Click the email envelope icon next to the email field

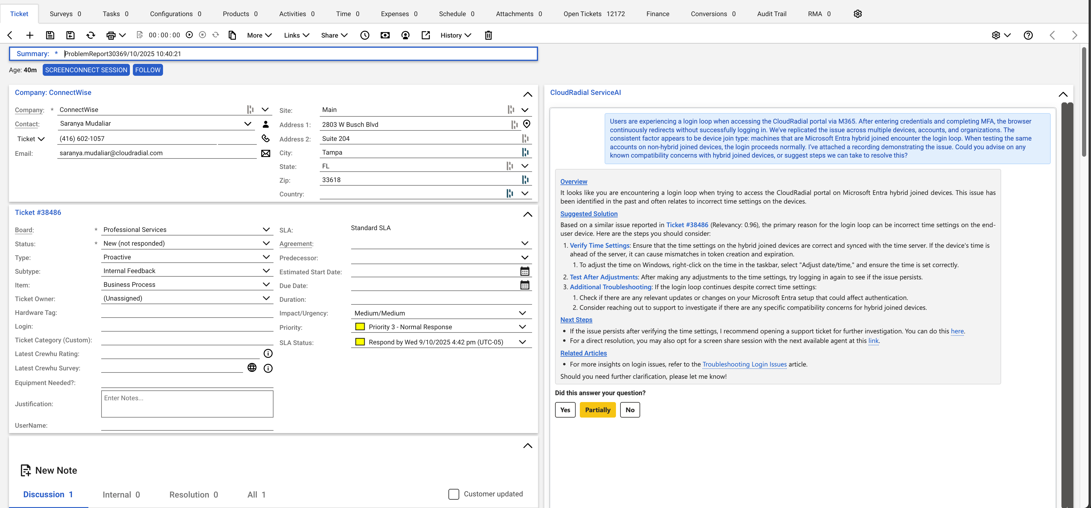coord(265,153)
